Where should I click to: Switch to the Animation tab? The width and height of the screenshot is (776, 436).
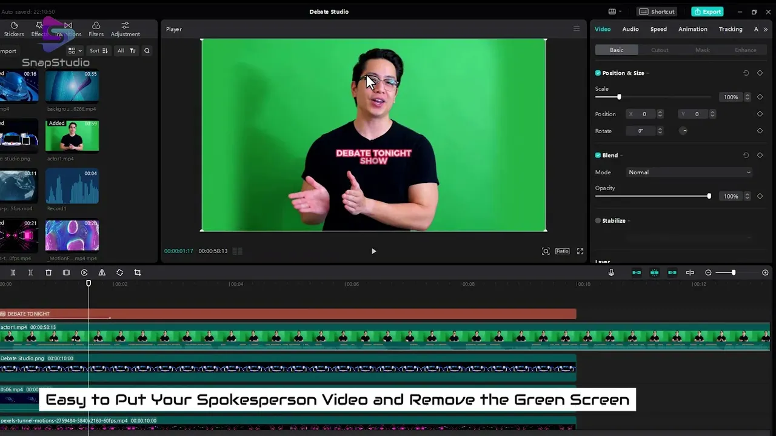point(693,29)
